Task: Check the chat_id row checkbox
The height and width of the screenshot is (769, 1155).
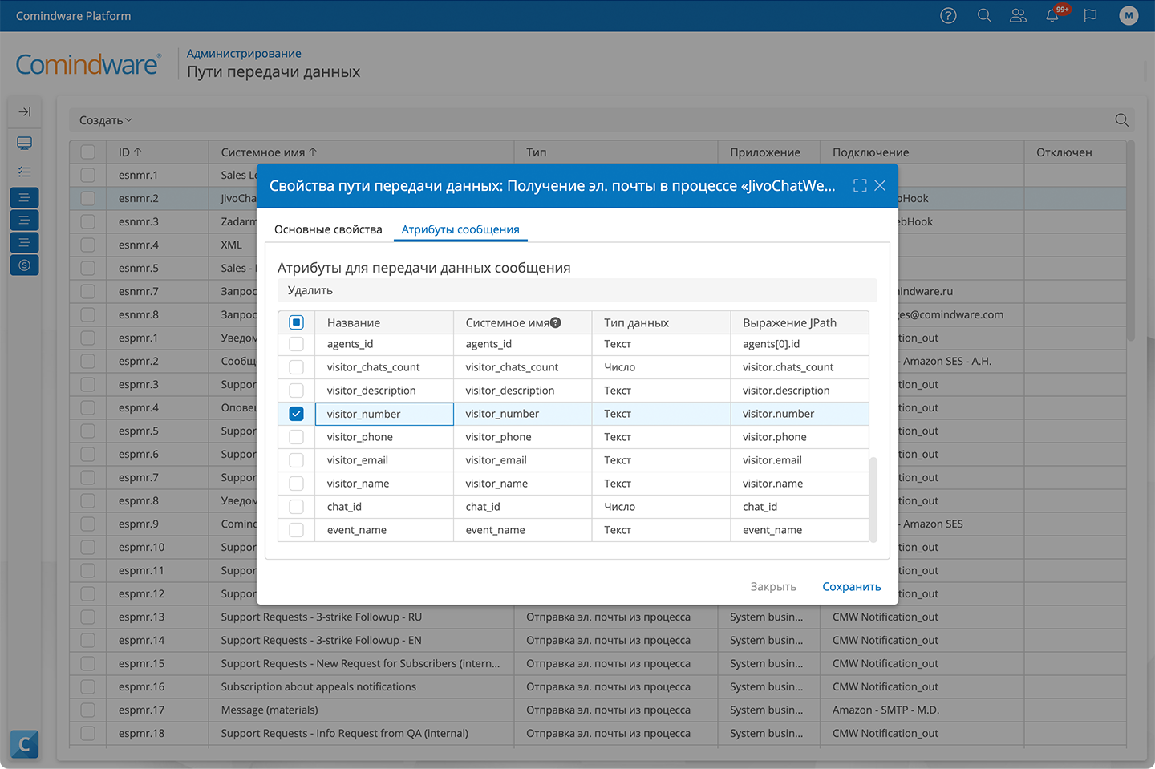Action: point(296,507)
